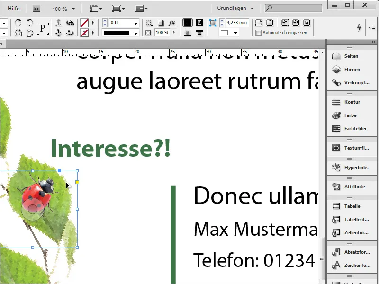Fill frame proportionally
379x284 pixels.
(x=258, y=23)
